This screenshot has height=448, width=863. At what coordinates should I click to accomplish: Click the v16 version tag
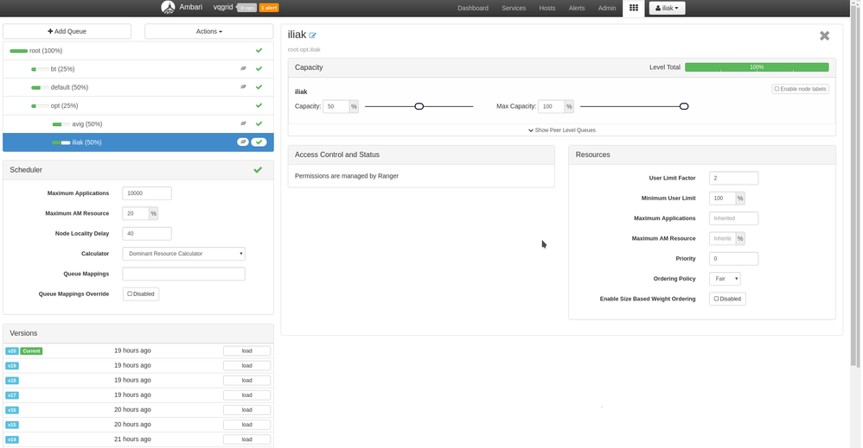[11, 410]
